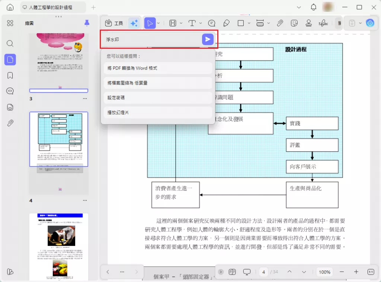Expand the text tool dropdown arrow
381x282 pixels.
click(201, 23)
